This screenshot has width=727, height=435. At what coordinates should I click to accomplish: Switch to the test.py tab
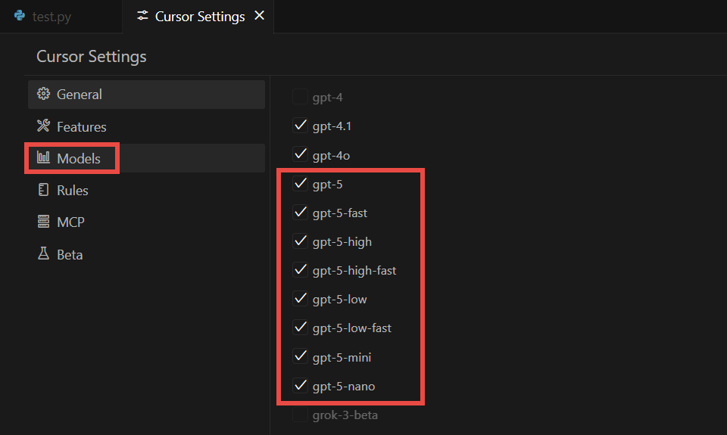pyautogui.click(x=61, y=17)
